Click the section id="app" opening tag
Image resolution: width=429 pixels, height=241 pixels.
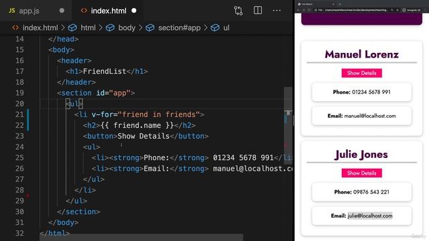tap(96, 93)
